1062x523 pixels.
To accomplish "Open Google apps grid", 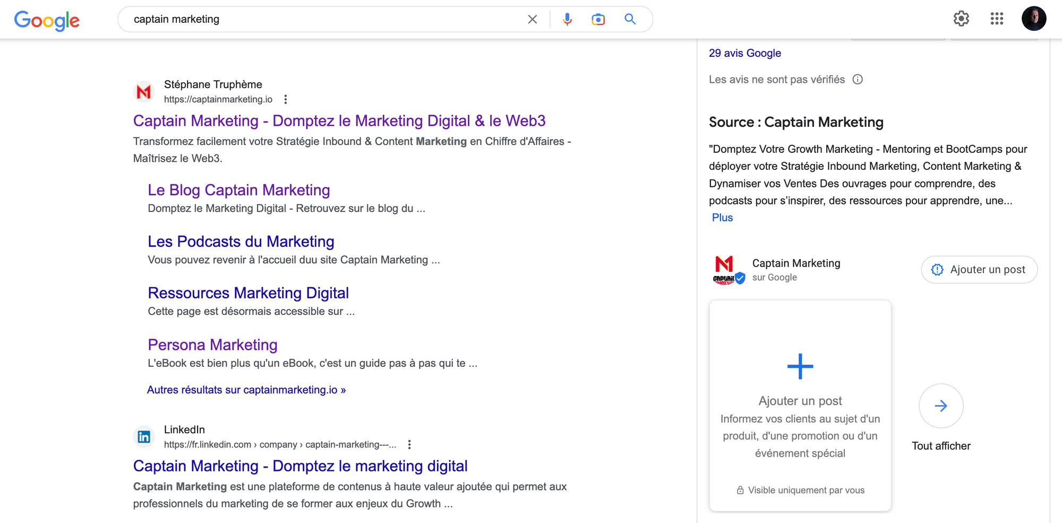I will click(x=997, y=19).
